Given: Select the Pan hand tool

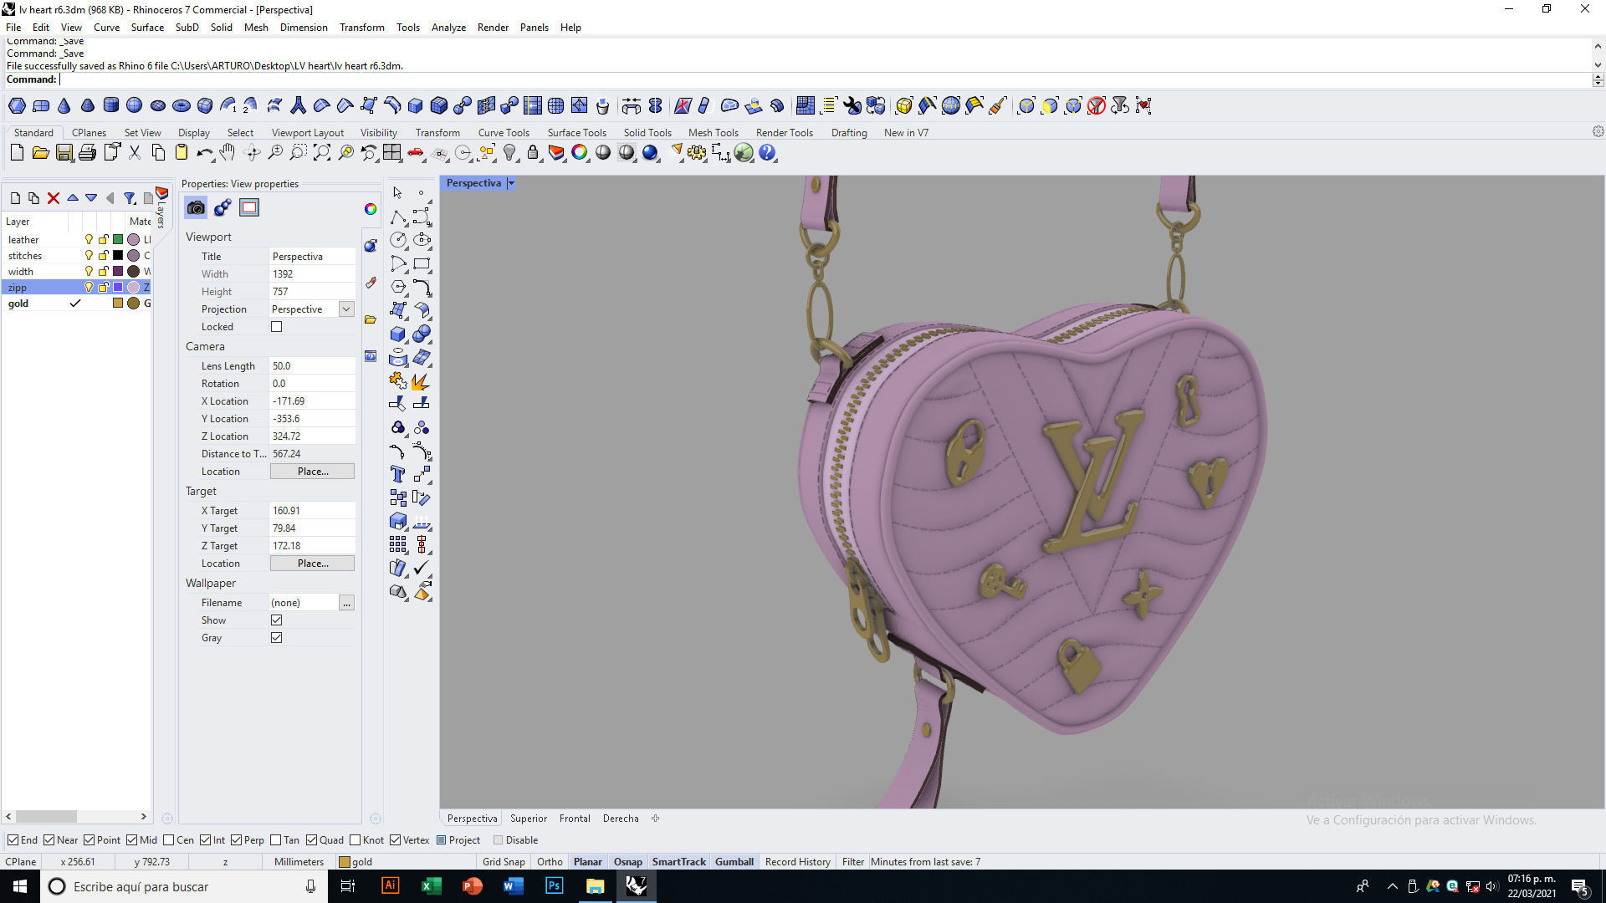Looking at the screenshot, I should [x=228, y=153].
